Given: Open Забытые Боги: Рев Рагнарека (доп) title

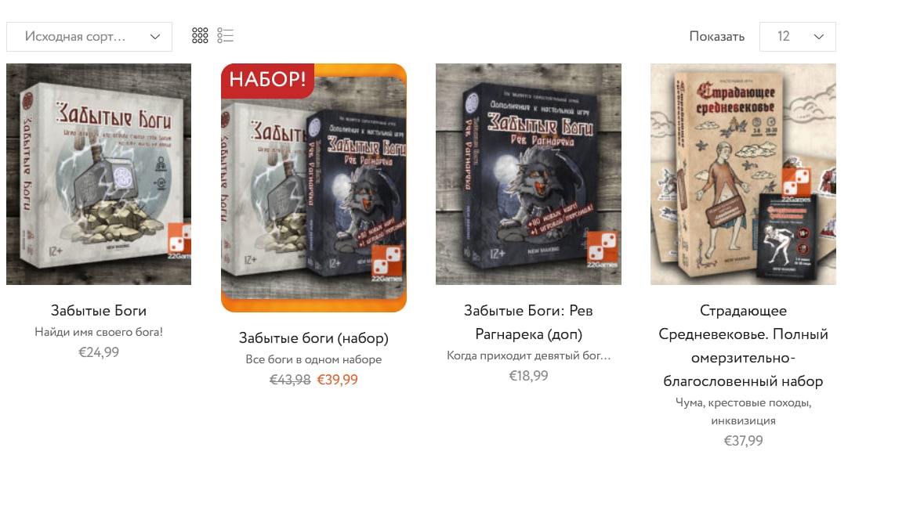Looking at the screenshot, I should 528,322.
